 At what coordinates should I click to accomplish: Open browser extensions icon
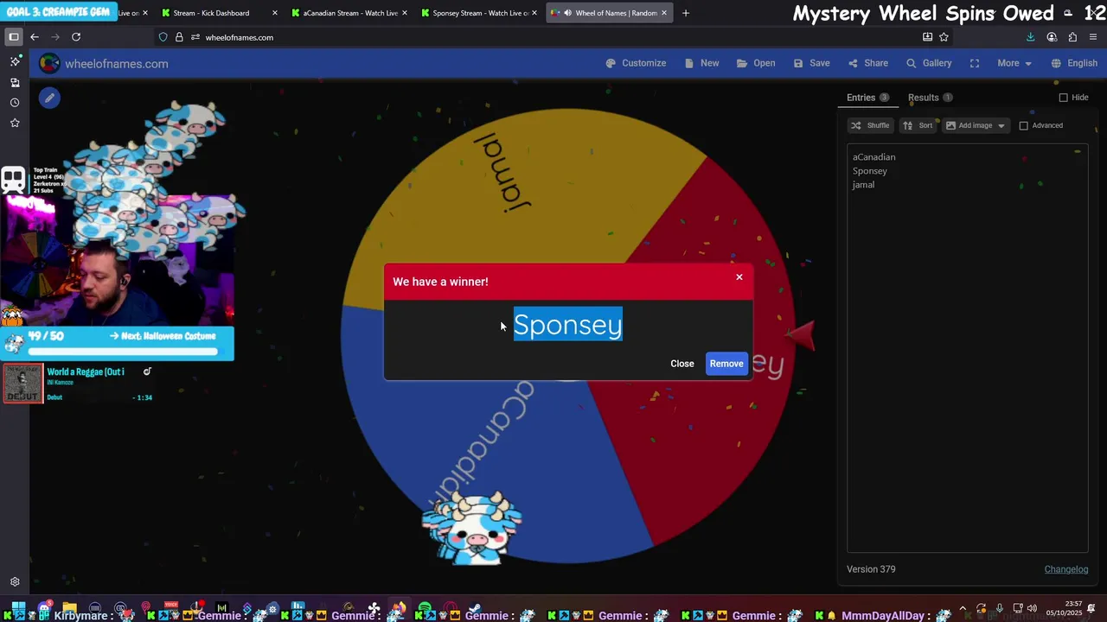click(1072, 37)
